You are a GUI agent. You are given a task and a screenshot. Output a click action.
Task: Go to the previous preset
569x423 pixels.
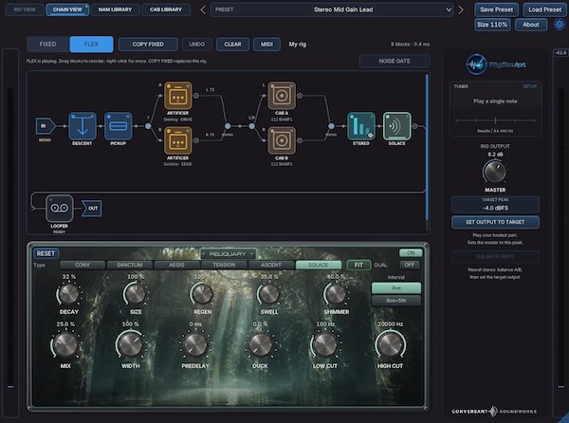[x=203, y=9]
